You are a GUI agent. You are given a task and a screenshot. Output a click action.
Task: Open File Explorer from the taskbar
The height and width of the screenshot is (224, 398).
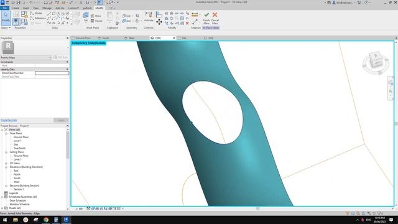(16, 220)
